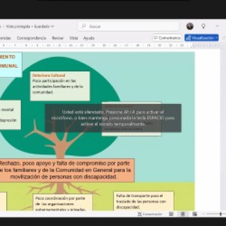The height and width of the screenshot is (226, 226).
Task: Open the user account profile picture
Action: (190, 26)
